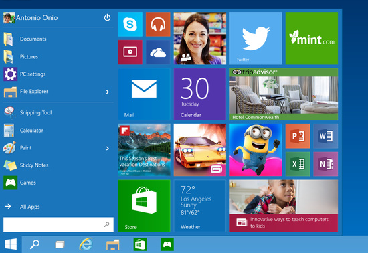This screenshot has width=368, height=253.
Task: Open the Store tile
Action: pos(144,206)
